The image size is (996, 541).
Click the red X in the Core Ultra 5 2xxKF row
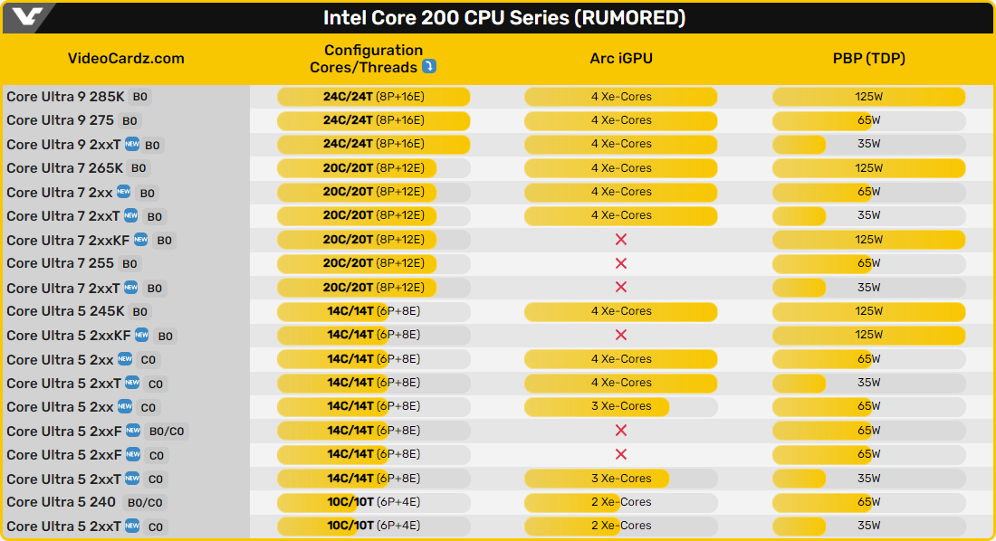(621, 335)
